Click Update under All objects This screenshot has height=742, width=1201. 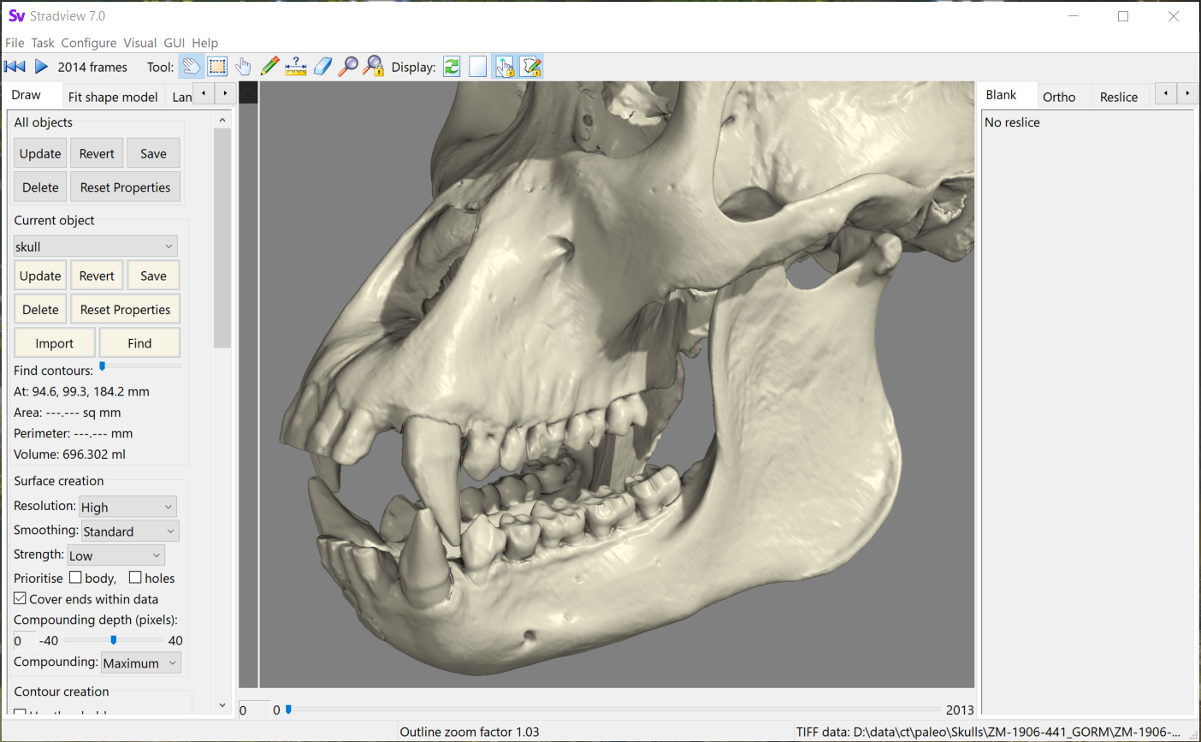click(40, 153)
